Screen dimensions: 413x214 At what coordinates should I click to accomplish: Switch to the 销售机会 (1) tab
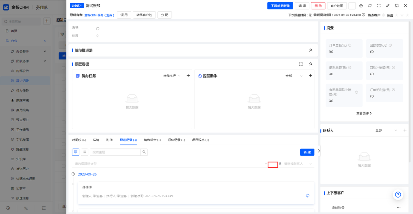(x=152, y=140)
